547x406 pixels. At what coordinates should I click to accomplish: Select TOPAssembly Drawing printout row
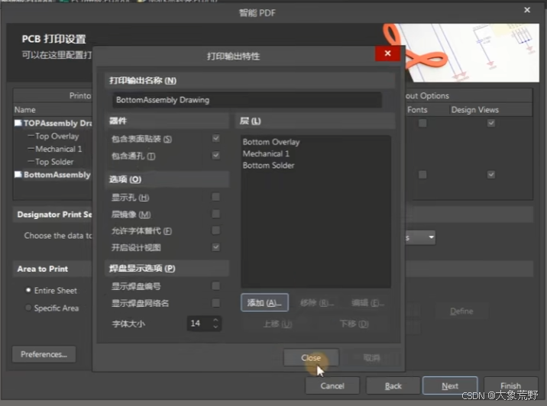click(x=57, y=123)
